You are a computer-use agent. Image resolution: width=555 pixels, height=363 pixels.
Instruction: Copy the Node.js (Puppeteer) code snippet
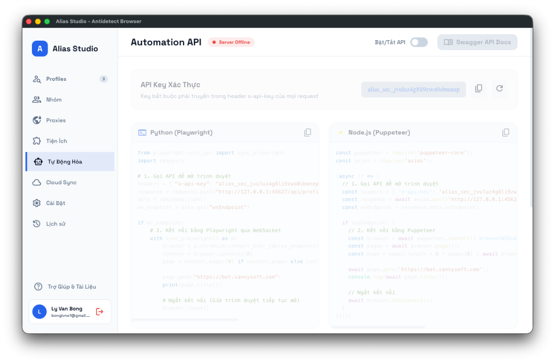[506, 133]
